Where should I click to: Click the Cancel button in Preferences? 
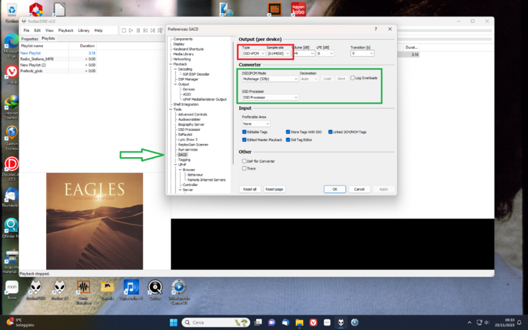click(359, 189)
